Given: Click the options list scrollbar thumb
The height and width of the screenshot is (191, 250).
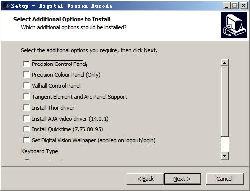Looking at the screenshot, I should coord(225,102).
